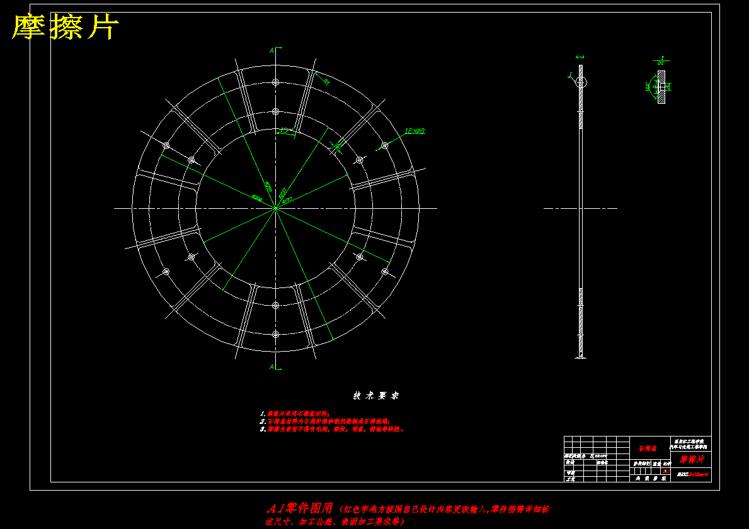
Task: Click the 工艺 label in title block
Action: [570, 479]
